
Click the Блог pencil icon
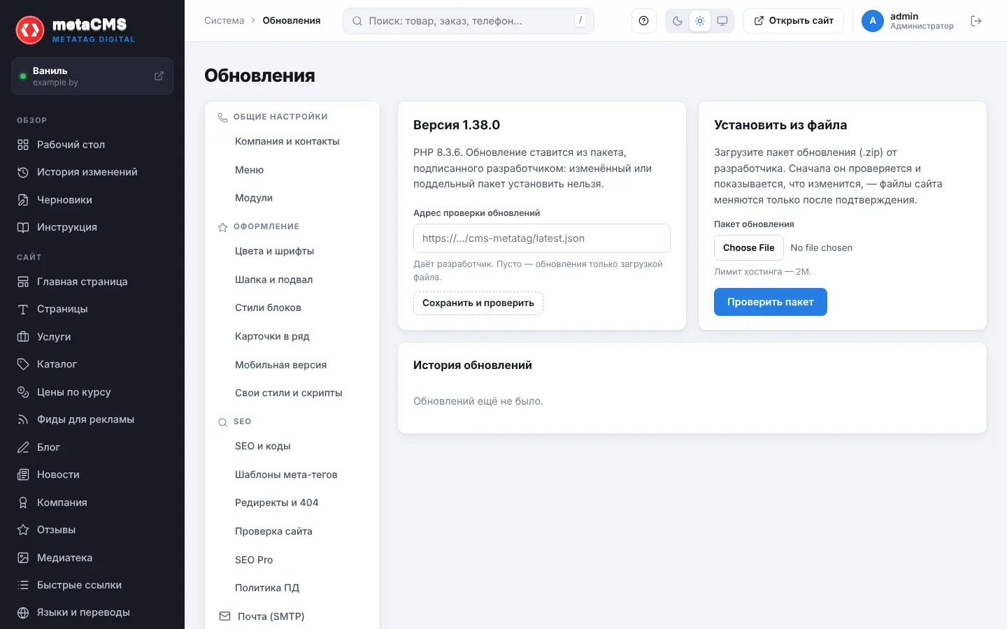pyautogui.click(x=23, y=447)
